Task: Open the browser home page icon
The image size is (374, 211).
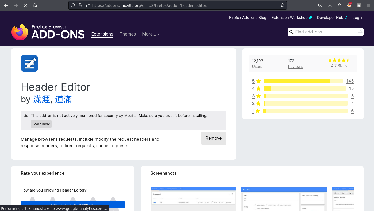Action: (x=35, y=5)
